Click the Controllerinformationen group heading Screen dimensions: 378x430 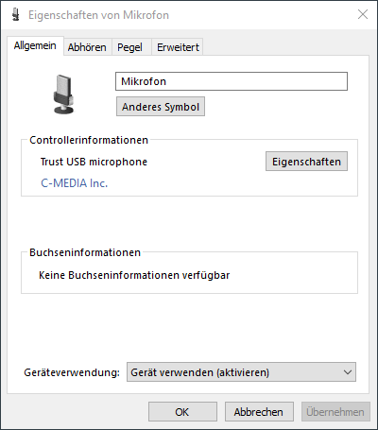click(x=89, y=140)
